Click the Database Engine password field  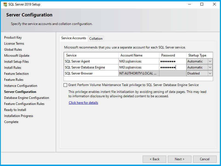173,67
